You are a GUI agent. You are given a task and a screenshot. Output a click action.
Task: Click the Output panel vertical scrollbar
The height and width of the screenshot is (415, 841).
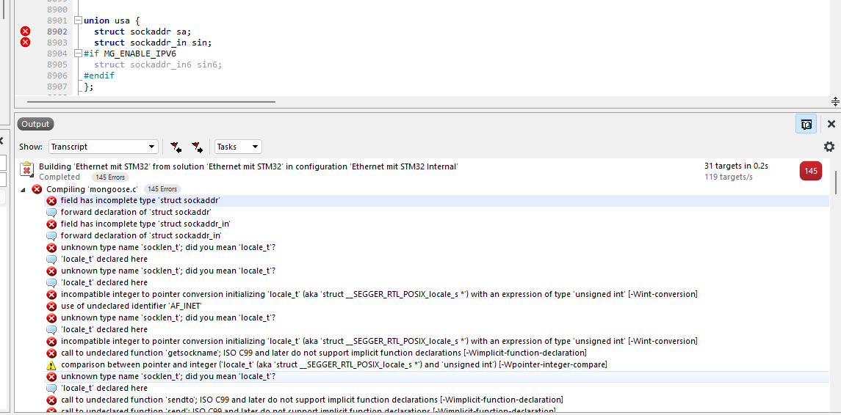click(x=836, y=183)
